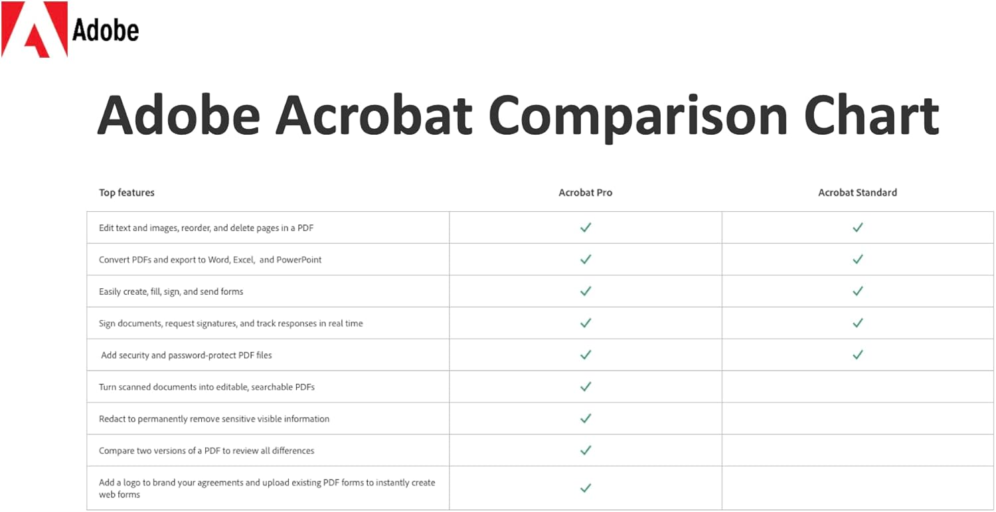Click Acrobat Standard checkmark for Convert PDFs row
This screenshot has height=512, width=996.
tap(857, 259)
